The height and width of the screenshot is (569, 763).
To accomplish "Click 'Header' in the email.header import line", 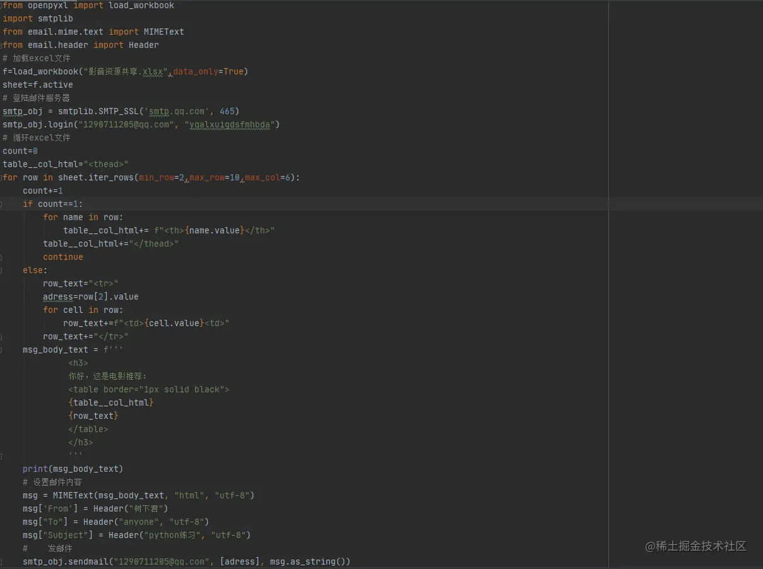I will click(x=144, y=45).
